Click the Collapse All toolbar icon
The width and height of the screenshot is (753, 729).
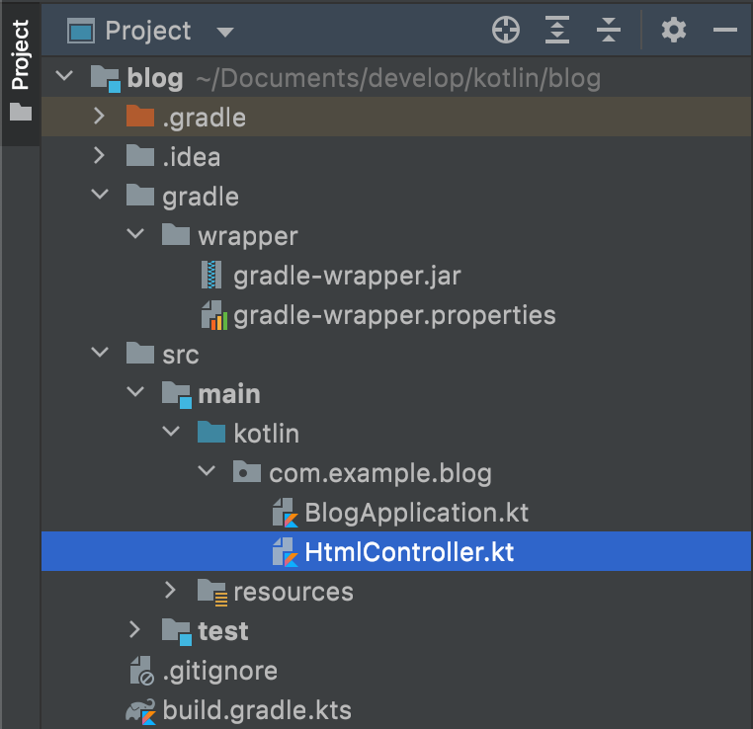coord(609,30)
